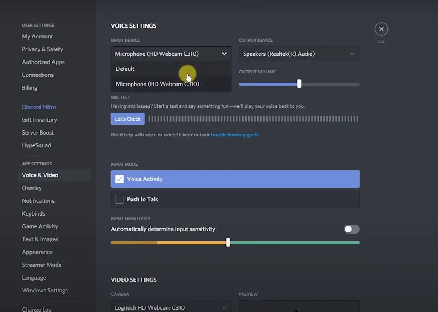View the Change Log
This screenshot has height=312, width=438.
[37, 309]
